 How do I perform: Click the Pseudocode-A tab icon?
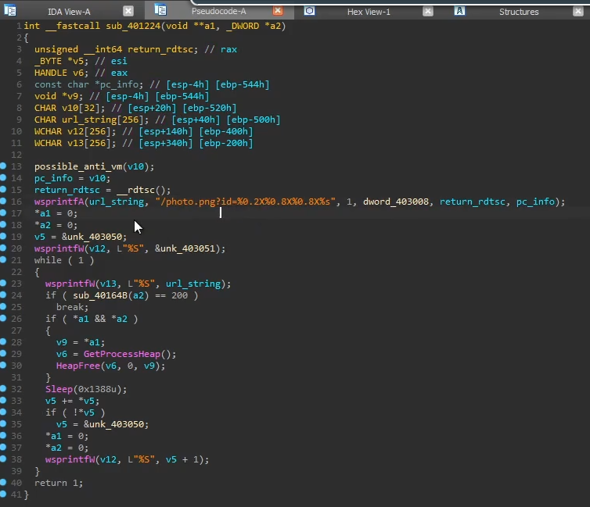160,9
